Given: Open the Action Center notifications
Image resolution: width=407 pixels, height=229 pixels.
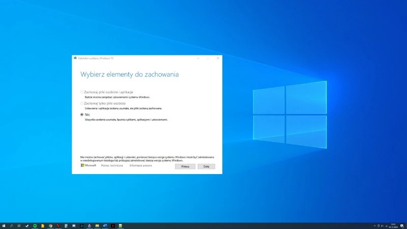Looking at the screenshot, I should tap(402, 226).
